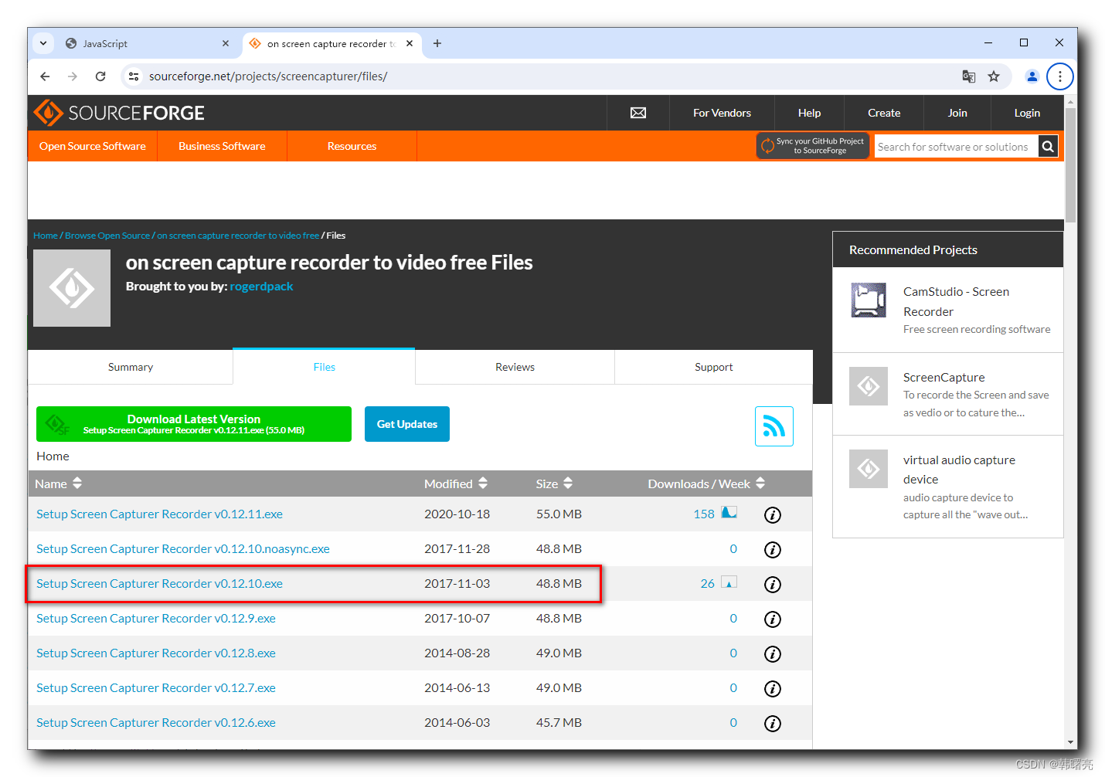Click the SourceForge logo in header
1105x777 pixels.
[x=119, y=113]
